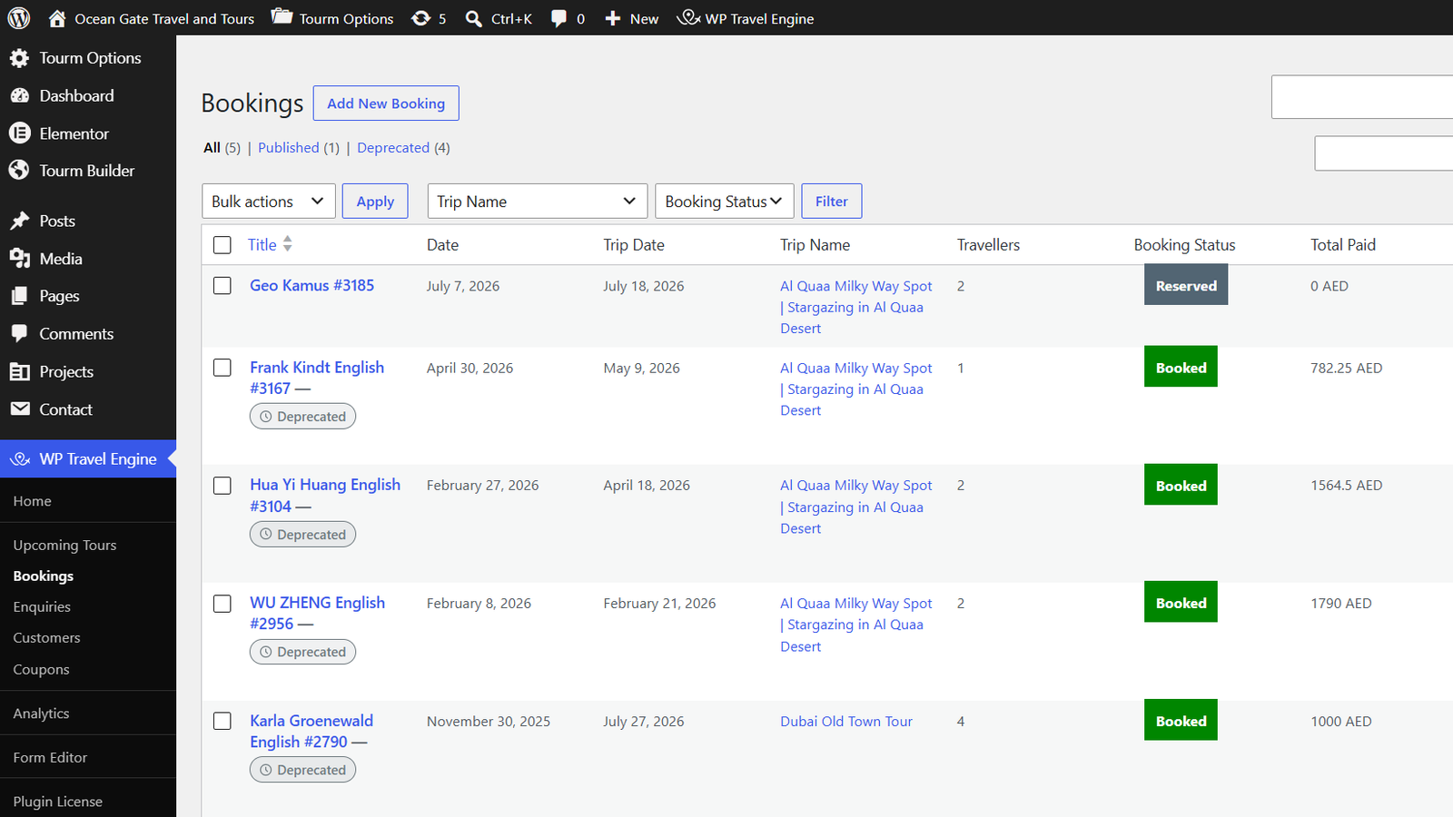Select the Karla Groenewald booking checkbox
1453x817 pixels.
pos(222,722)
